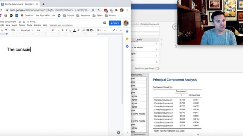Click the move level up arrow in jamovi
Screen dimensions: 243x136
tap(162, 40)
